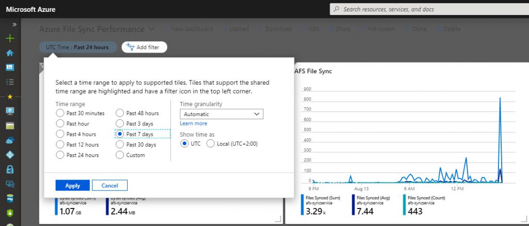This screenshot has width=529, height=226.
Task: Select Past 30 days time range
Action: (119, 144)
